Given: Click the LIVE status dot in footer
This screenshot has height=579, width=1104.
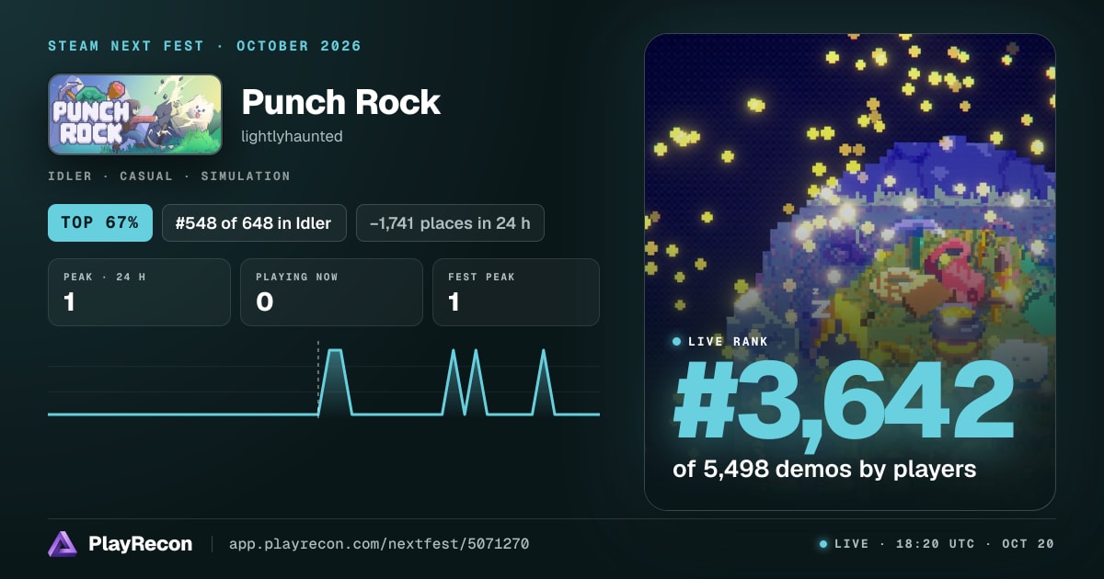Looking at the screenshot, I should pyautogui.click(x=823, y=544).
